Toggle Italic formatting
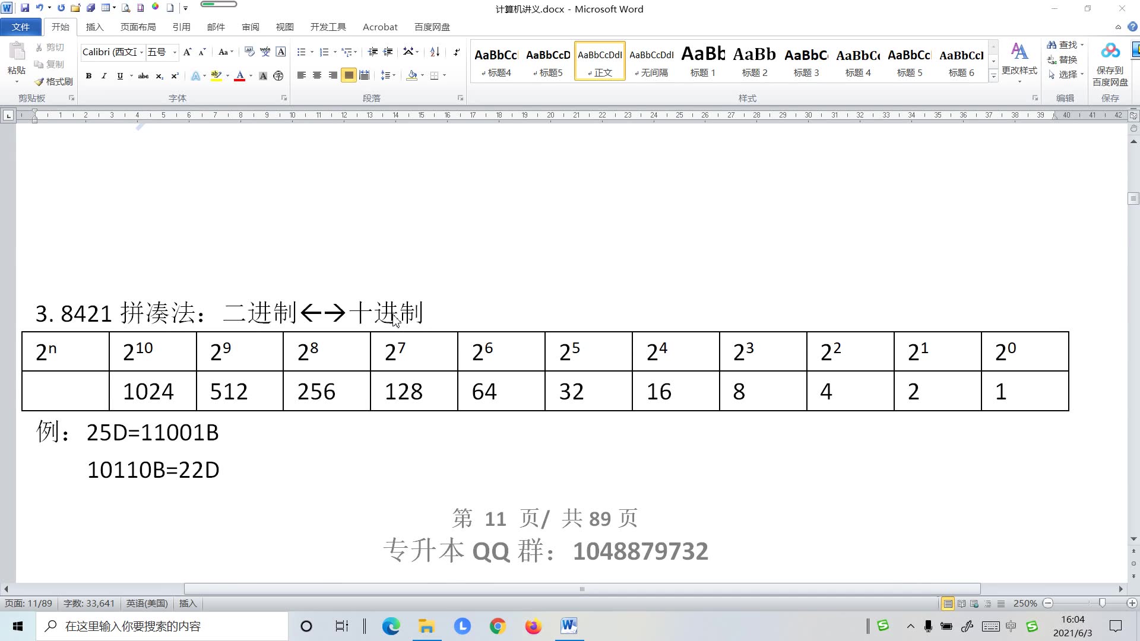 (x=104, y=76)
